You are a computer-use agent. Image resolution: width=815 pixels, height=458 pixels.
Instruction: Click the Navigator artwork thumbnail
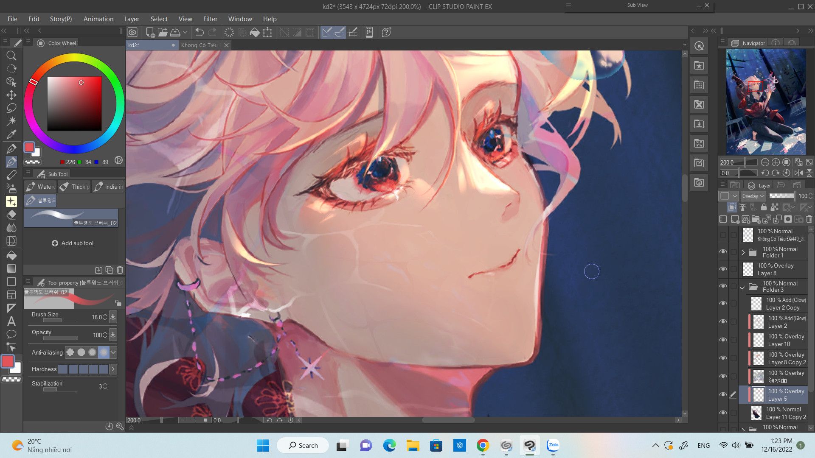pos(766,101)
